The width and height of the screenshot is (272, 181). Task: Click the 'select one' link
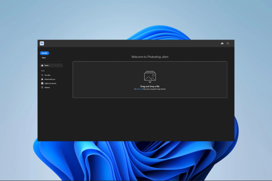pos(139,89)
